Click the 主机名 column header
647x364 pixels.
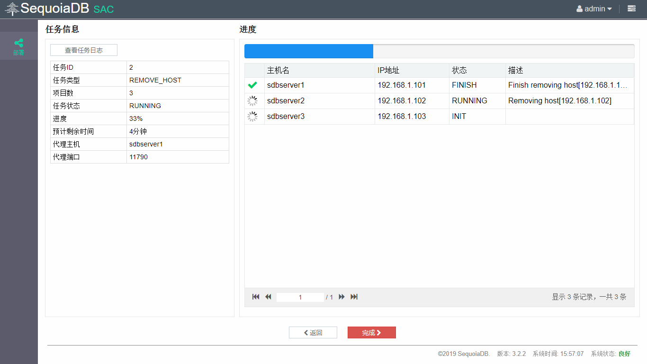pos(320,71)
